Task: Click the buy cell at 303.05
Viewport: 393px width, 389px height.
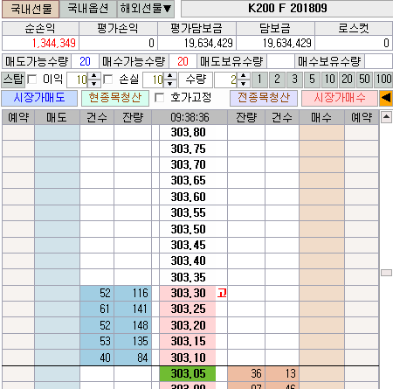Action: tap(321, 374)
